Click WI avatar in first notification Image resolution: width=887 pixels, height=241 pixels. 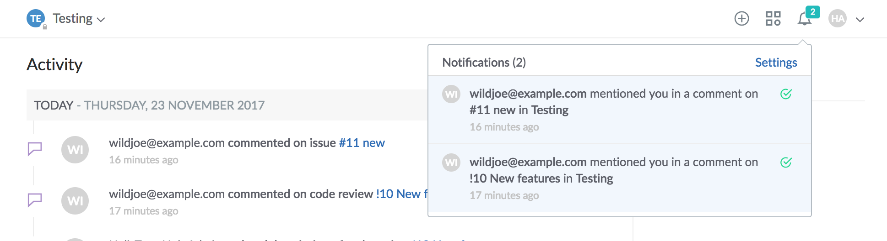451,94
